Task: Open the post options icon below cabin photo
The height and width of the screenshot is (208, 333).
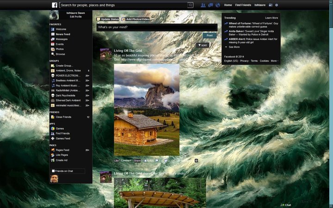Action: pos(196,161)
